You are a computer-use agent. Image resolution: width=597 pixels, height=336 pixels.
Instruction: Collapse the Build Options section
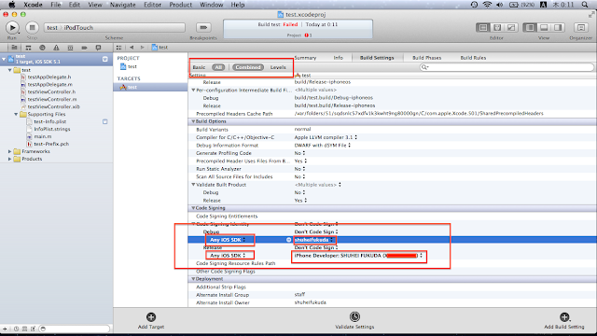click(x=193, y=121)
